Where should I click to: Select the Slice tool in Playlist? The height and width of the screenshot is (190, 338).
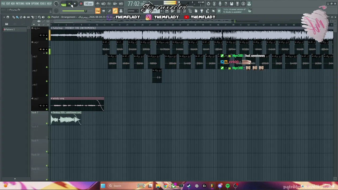click(x=32, y=17)
